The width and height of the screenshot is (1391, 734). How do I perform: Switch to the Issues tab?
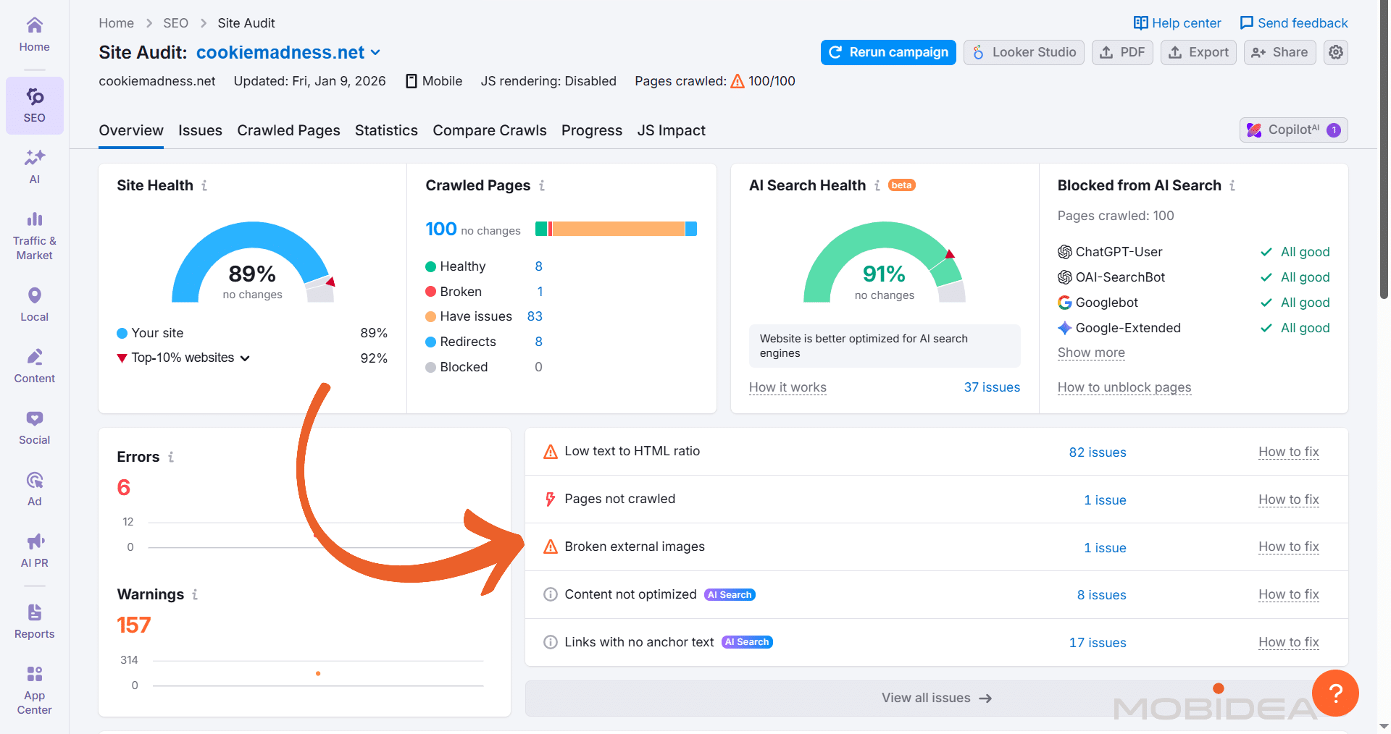click(x=200, y=130)
